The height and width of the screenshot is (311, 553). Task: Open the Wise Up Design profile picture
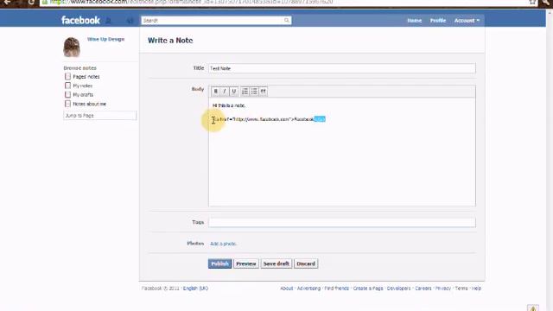[72, 47]
